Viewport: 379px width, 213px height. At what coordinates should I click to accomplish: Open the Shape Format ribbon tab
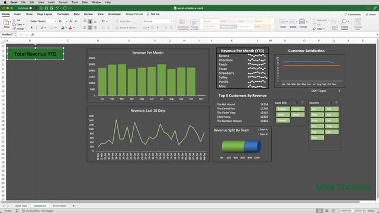[134, 14]
